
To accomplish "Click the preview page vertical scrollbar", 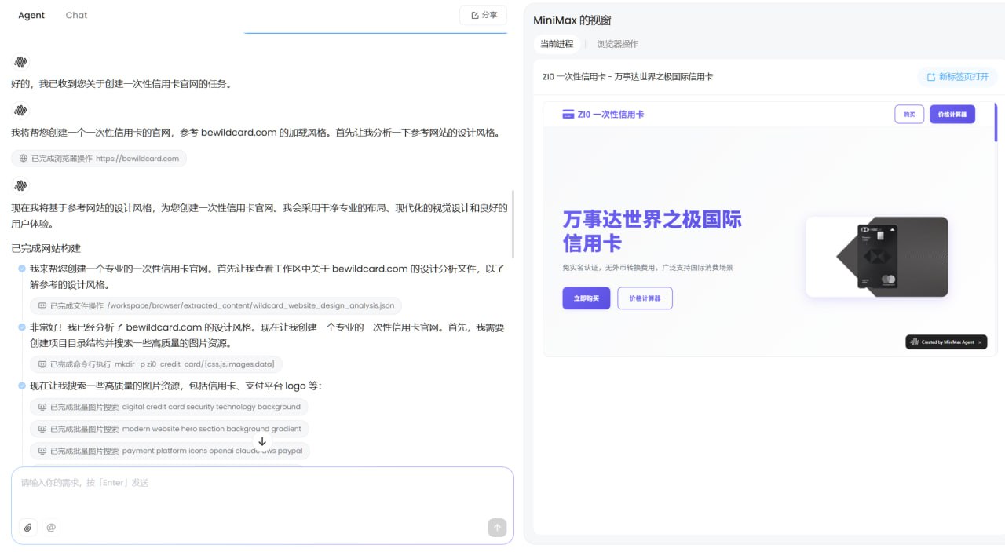I will point(996,122).
